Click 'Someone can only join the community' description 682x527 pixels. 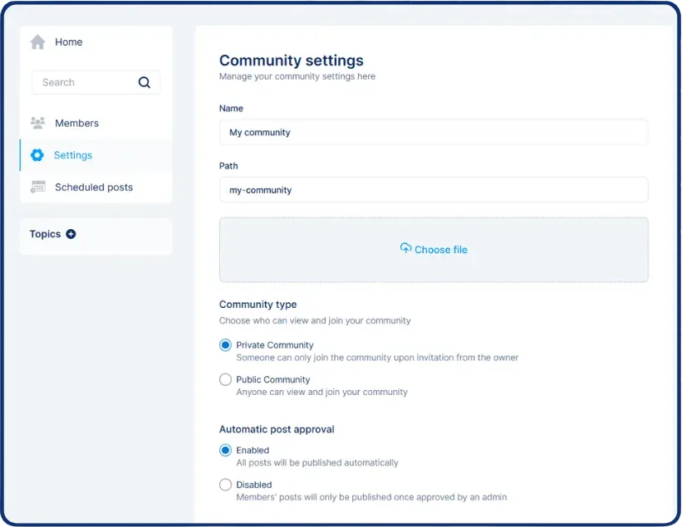click(377, 358)
